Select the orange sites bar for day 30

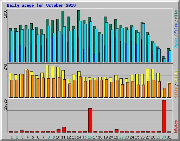(165, 93)
